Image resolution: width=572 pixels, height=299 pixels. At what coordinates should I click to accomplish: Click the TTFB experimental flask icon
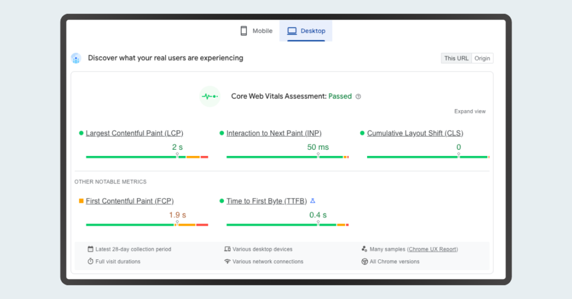[313, 201]
